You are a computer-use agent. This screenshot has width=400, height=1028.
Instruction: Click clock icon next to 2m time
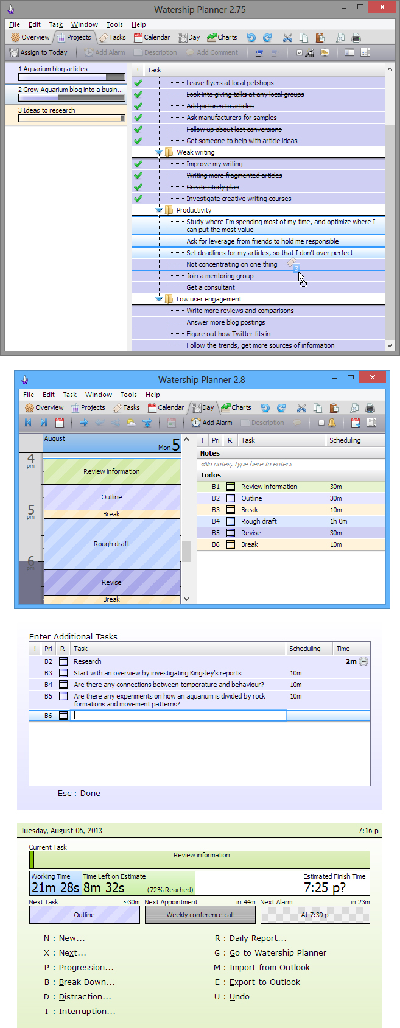363,661
